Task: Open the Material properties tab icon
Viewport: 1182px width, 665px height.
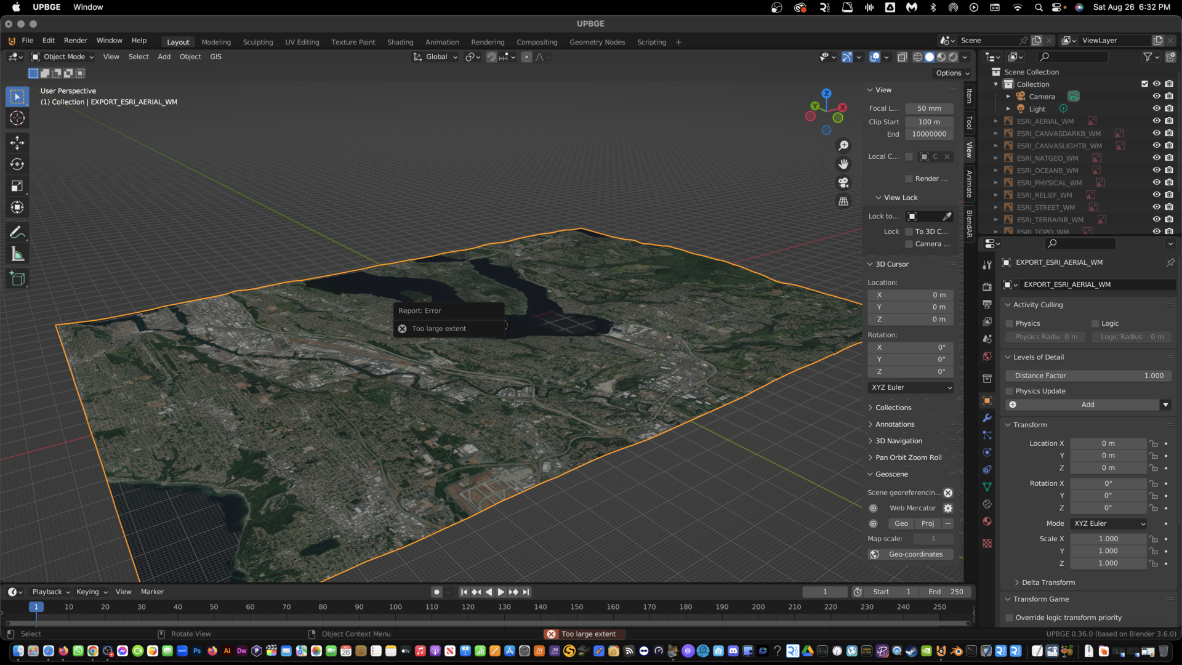Action: point(987,521)
